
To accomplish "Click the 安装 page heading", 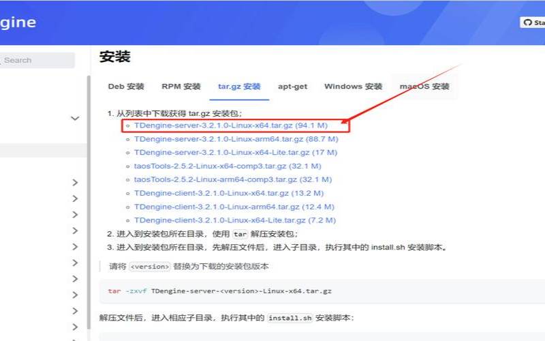I will (x=114, y=57).
